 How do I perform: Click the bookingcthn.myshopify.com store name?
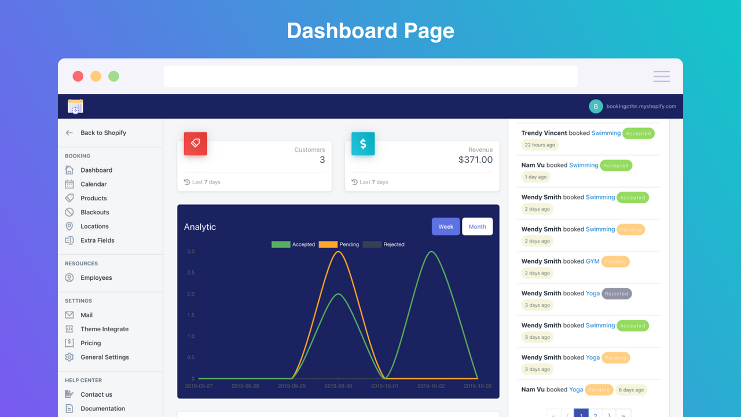coord(641,107)
